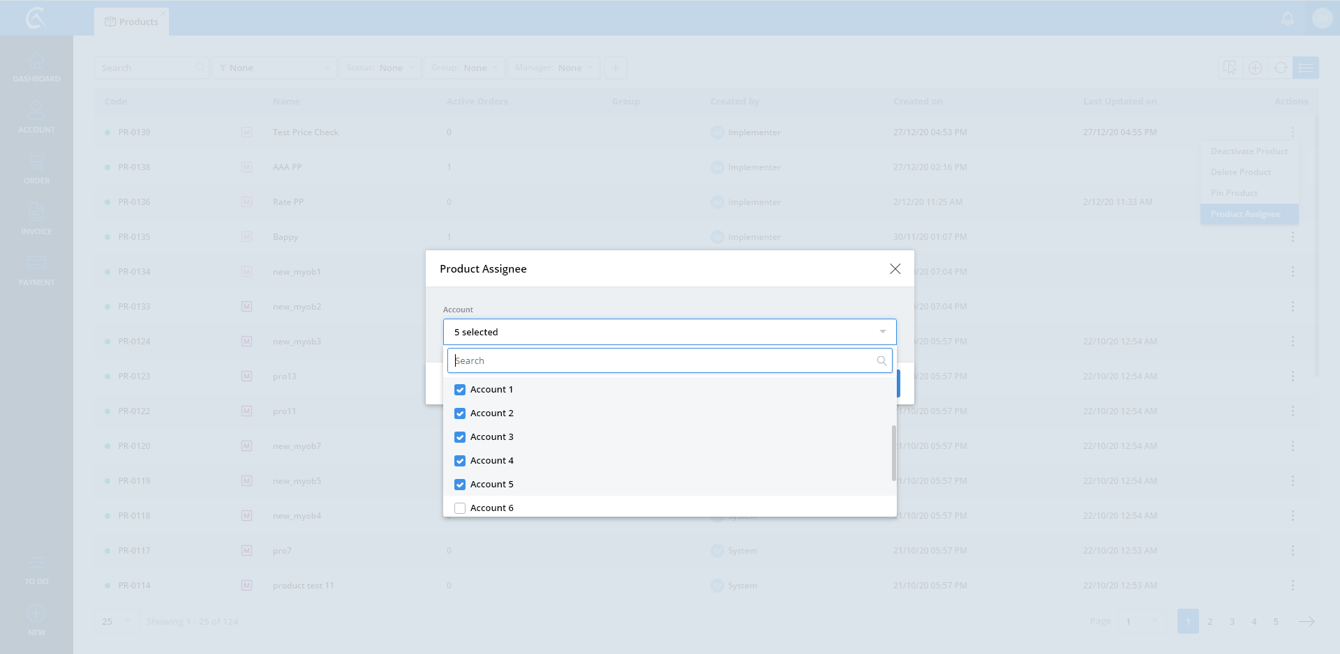Focus the account search field
This screenshot has width=1340, height=654.
click(x=663, y=361)
